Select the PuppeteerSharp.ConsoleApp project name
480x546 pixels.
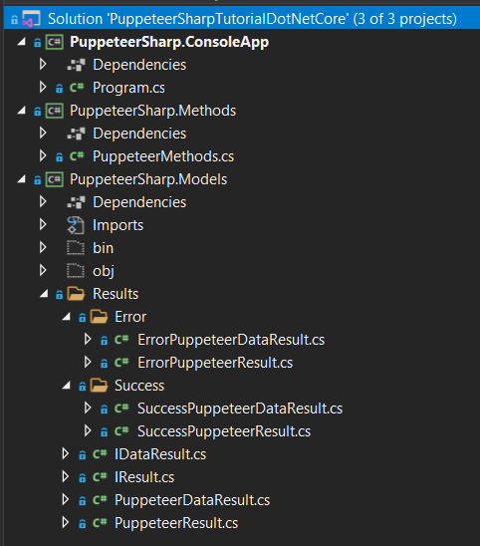[x=169, y=42]
